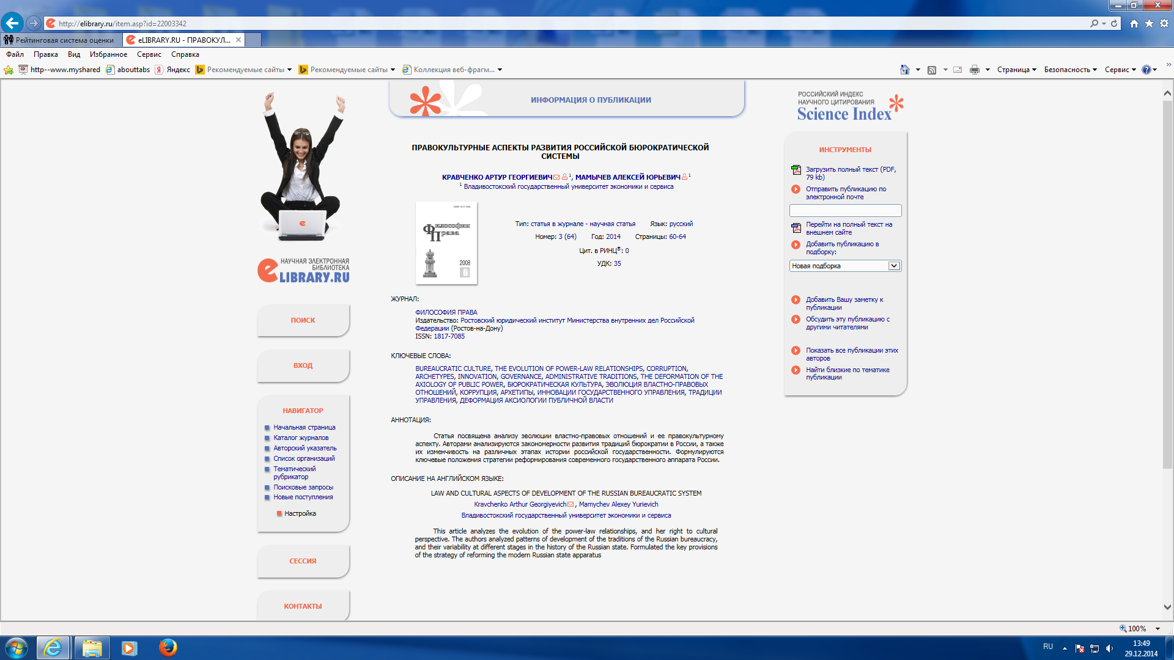Click the refresh icon in address bar

pos(1114,23)
